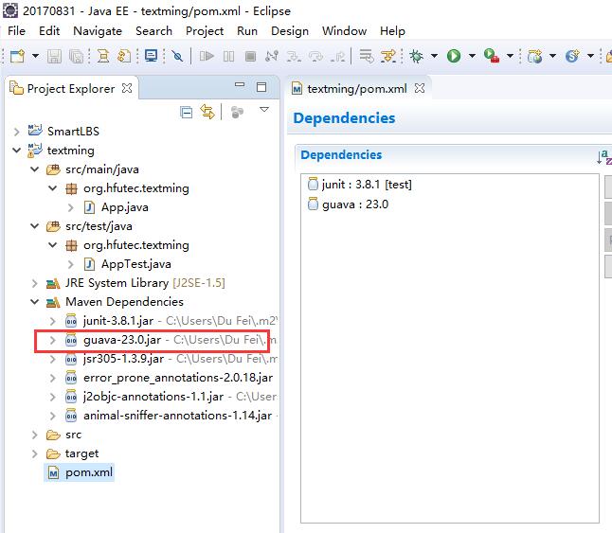Click the sort dependencies alphabetically icon
Screen dimensions: 612x533
604,157
